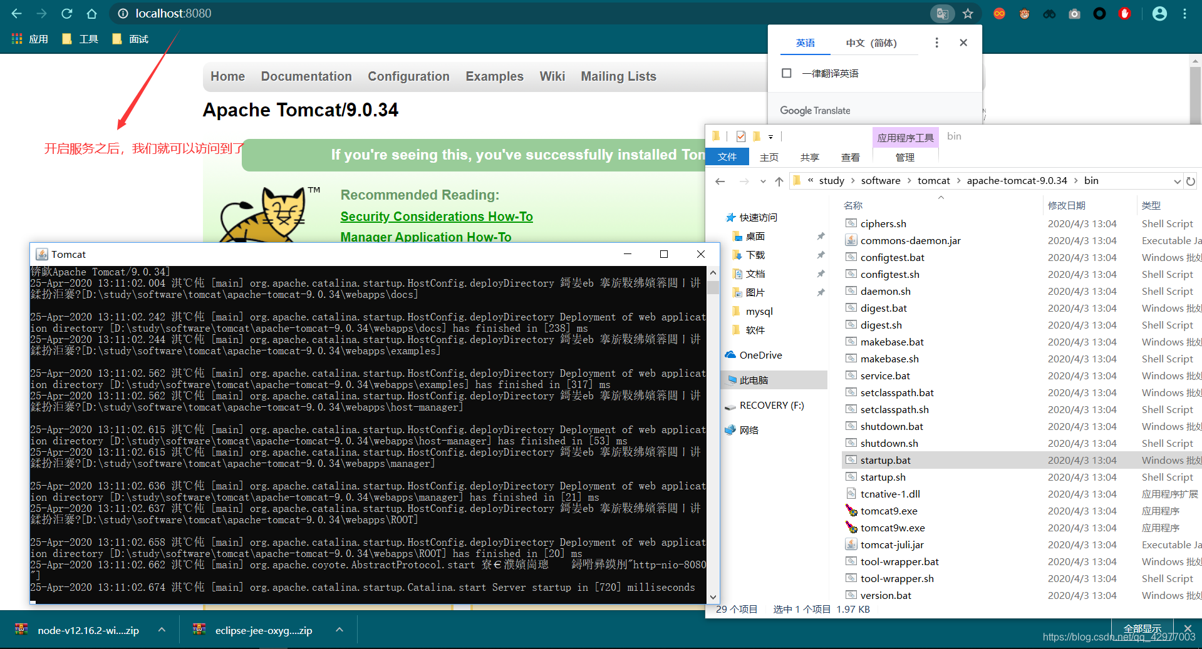1202x649 pixels.
Task: Open the Chrome three-dot menu
Action: pyautogui.click(x=1184, y=13)
